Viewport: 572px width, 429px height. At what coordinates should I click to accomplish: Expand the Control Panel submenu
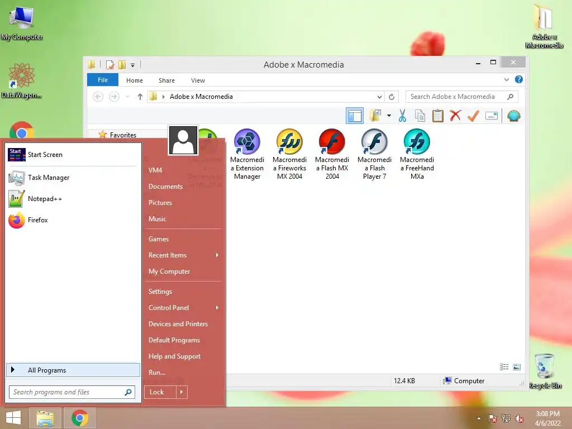(183, 308)
